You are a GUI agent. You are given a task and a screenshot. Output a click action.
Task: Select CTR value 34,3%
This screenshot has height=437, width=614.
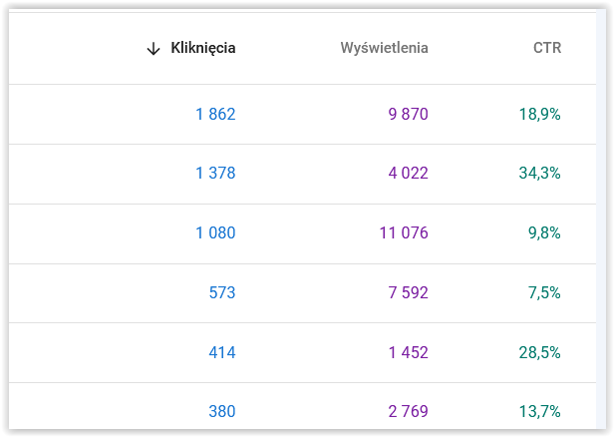pyautogui.click(x=539, y=174)
